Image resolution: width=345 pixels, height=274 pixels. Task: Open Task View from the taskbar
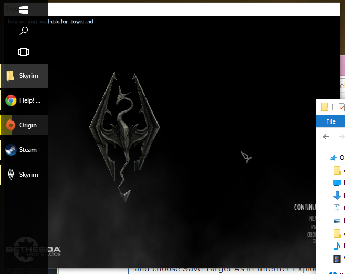coord(24,52)
